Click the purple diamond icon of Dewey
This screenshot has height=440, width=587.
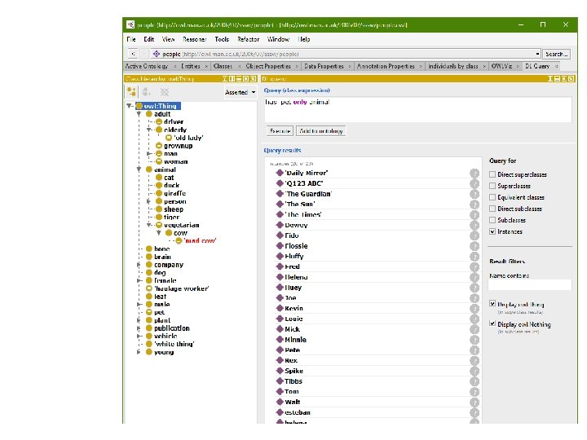pyautogui.click(x=280, y=225)
